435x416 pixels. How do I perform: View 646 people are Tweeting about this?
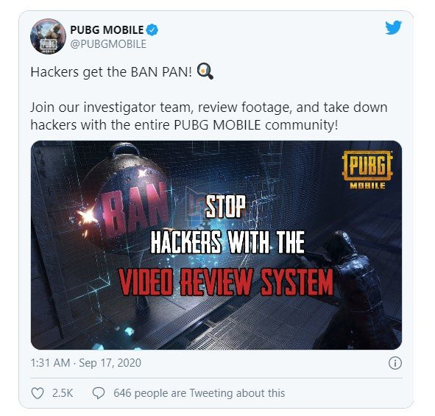pyautogui.click(x=199, y=393)
